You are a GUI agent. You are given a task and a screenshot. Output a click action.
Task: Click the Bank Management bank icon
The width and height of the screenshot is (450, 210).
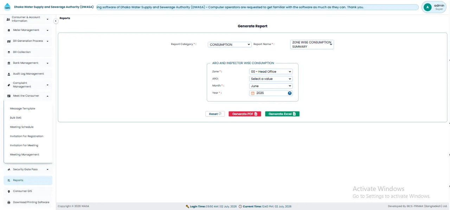(x=9, y=63)
